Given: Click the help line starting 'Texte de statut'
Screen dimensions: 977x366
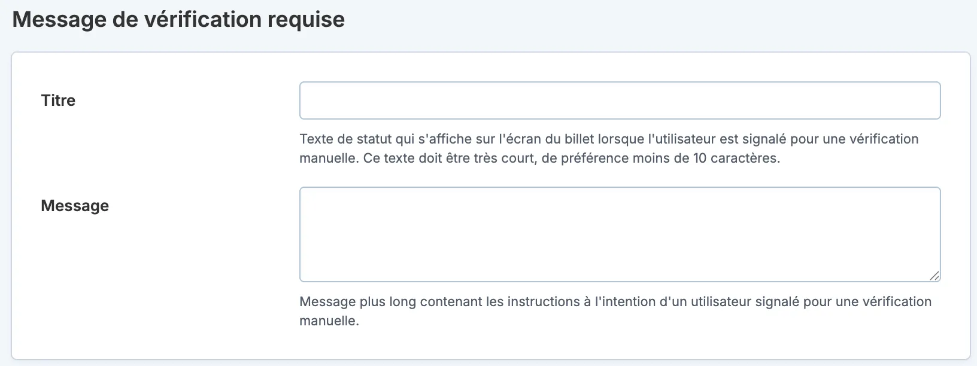Looking at the screenshot, I should (x=609, y=139).
